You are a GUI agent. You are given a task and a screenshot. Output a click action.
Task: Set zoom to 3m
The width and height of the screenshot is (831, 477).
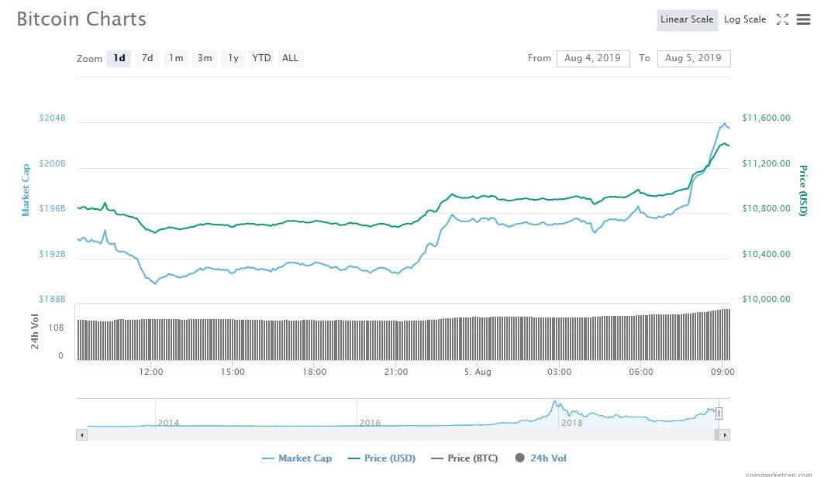point(205,58)
